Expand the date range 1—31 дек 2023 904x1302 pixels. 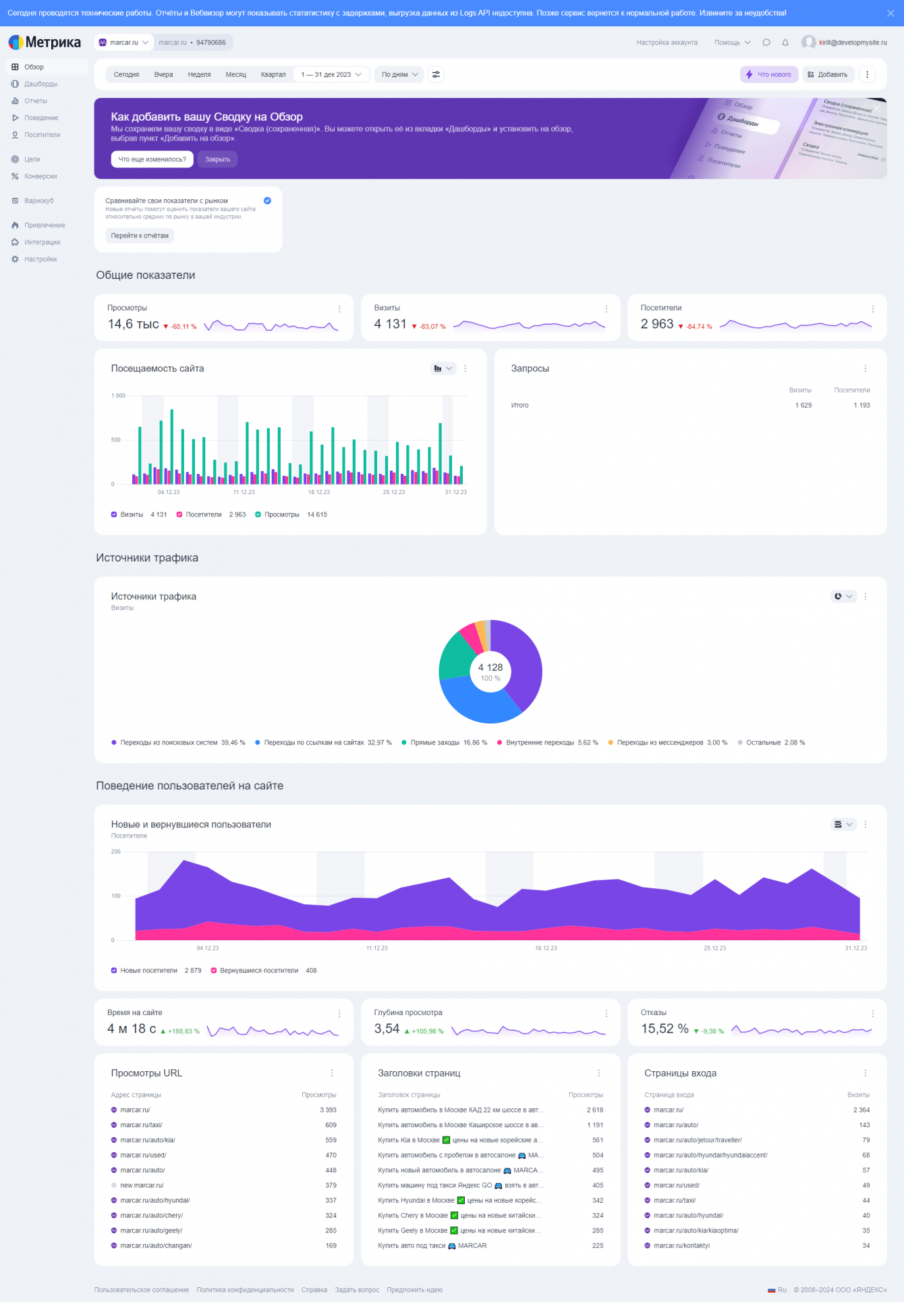click(331, 75)
